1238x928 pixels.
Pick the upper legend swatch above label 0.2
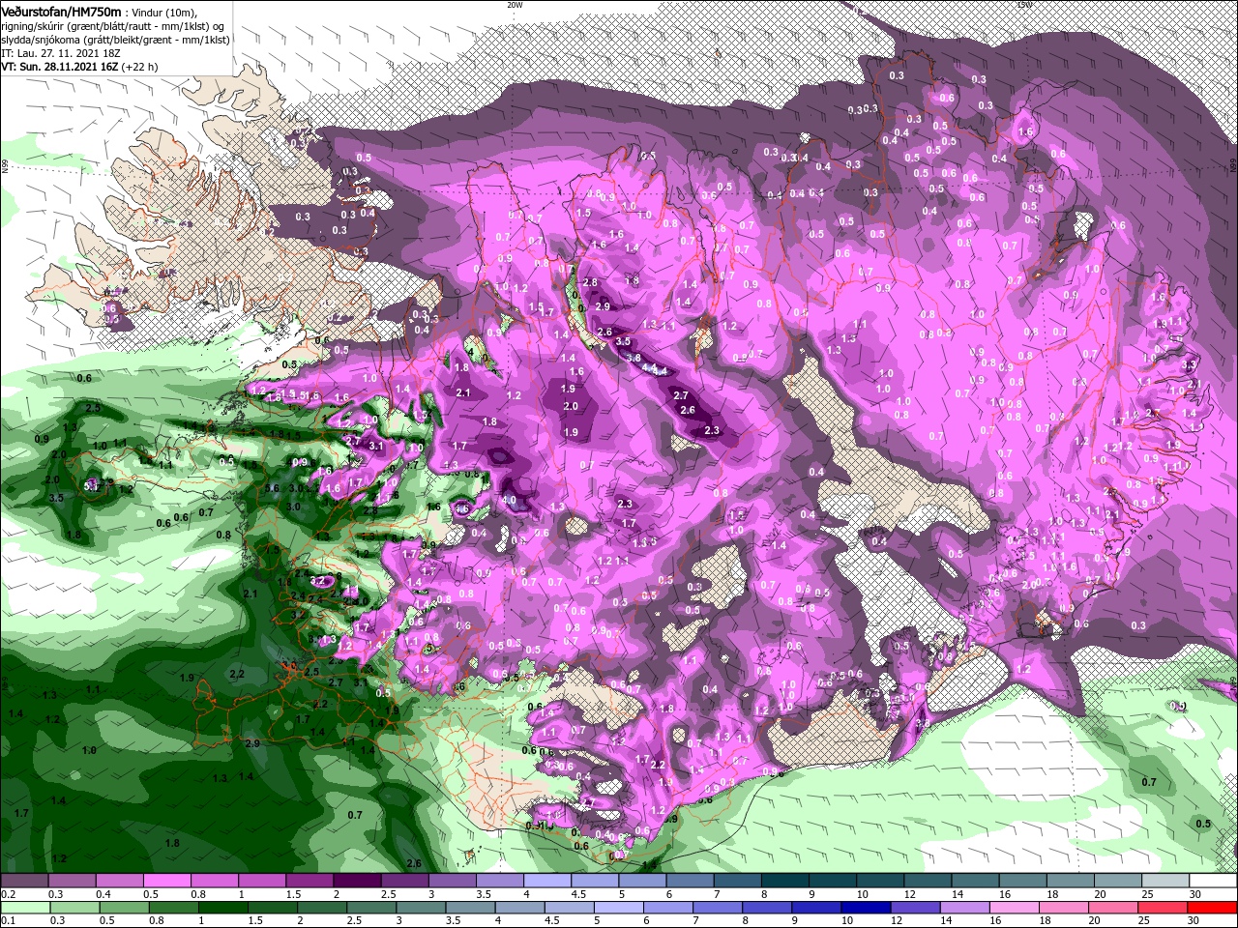(24, 882)
